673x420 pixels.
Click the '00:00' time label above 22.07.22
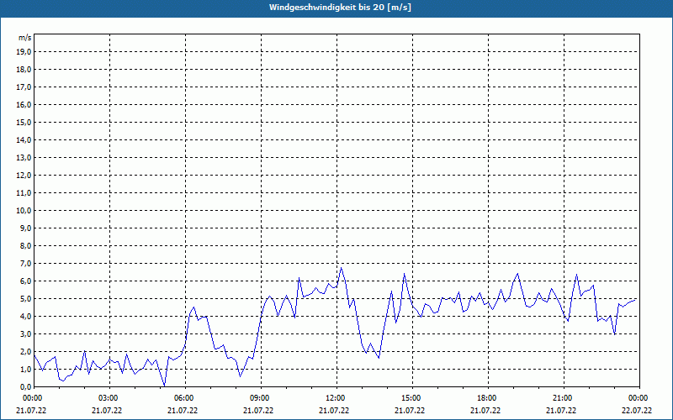pos(639,398)
